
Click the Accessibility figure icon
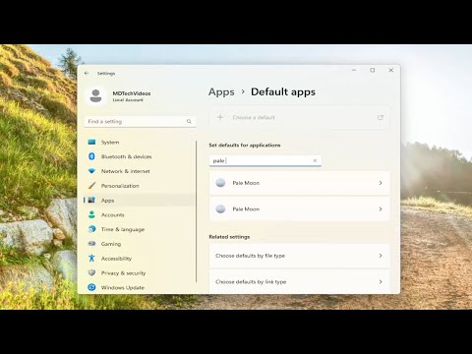[x=91, y=259]
